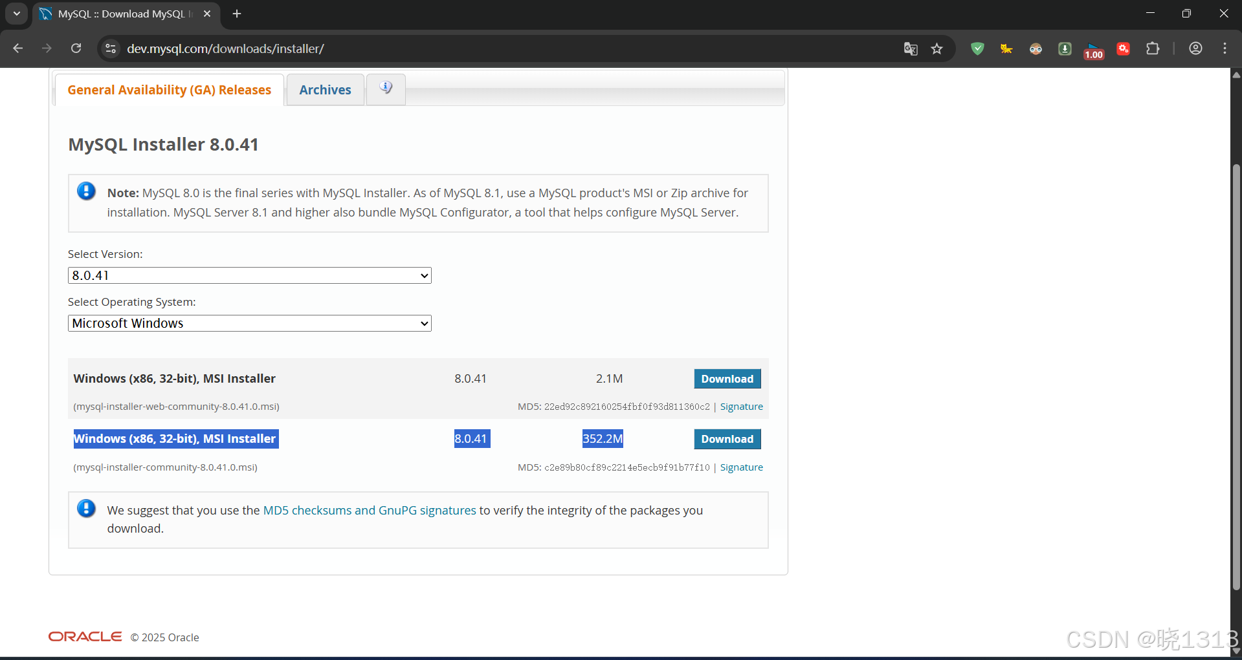
Task: Open the Select Version dropdown 8.0.41
Action: click(250, 275)
